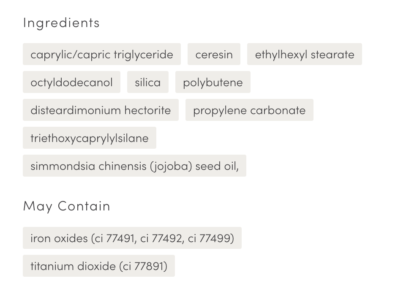
Task: Select the silica ingredient tag
Action: pyautogui.click(x=147, y=82)
